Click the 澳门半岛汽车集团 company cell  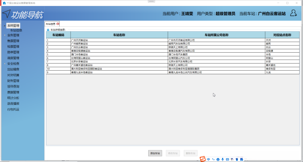pyautogui.click(x=217, y=55)
